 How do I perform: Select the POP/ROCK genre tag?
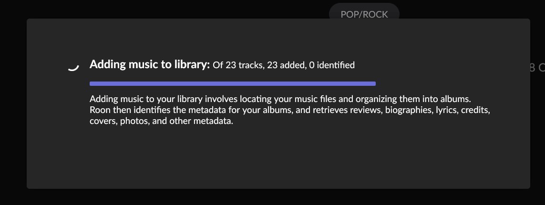pos(364,14)
